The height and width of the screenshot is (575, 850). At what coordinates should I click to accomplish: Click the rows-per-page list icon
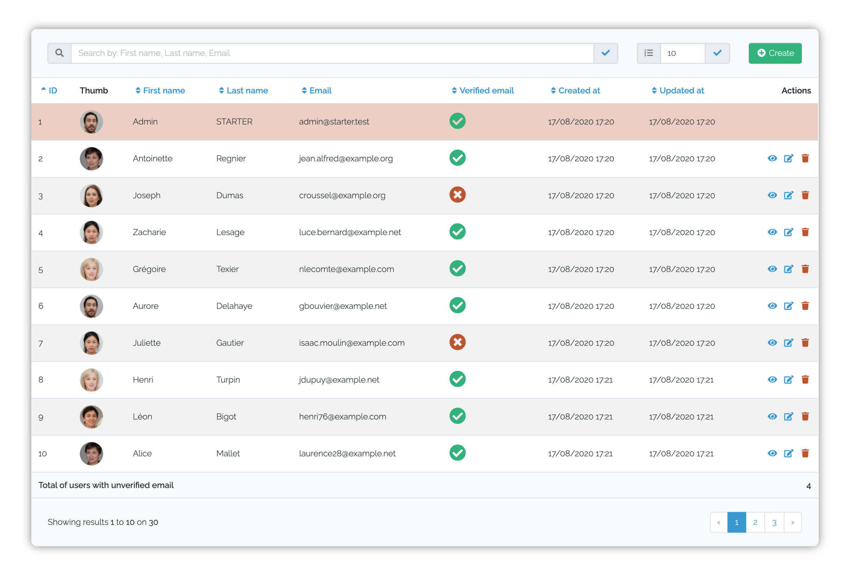point(648,53)
